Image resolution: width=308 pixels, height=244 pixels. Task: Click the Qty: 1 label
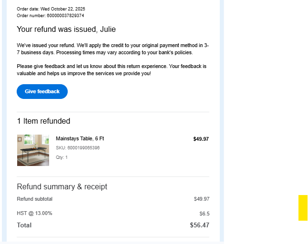(62, 157)
